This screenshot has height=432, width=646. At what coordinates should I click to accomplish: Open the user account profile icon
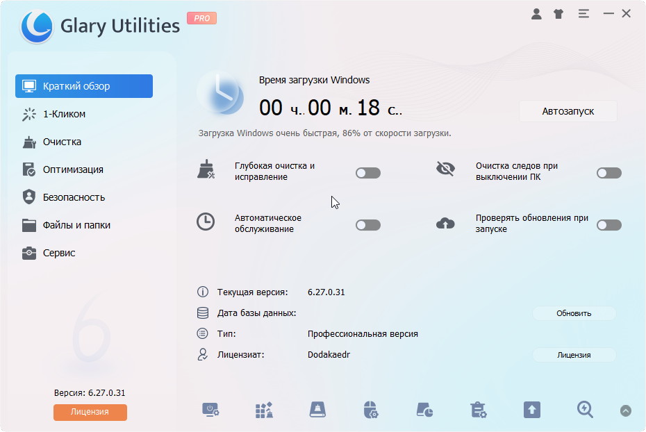(x=536, y=14)
